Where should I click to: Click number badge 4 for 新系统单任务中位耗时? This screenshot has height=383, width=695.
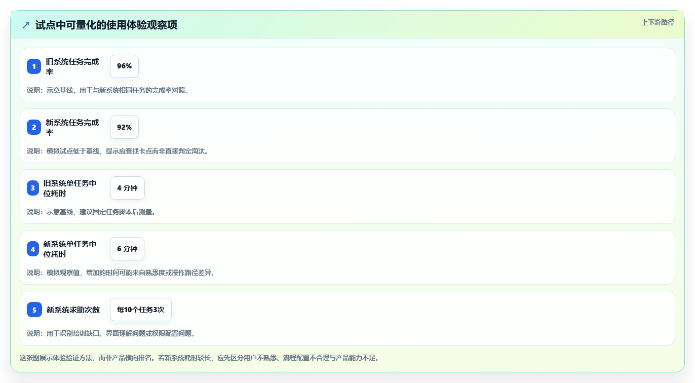click(33, 249)
